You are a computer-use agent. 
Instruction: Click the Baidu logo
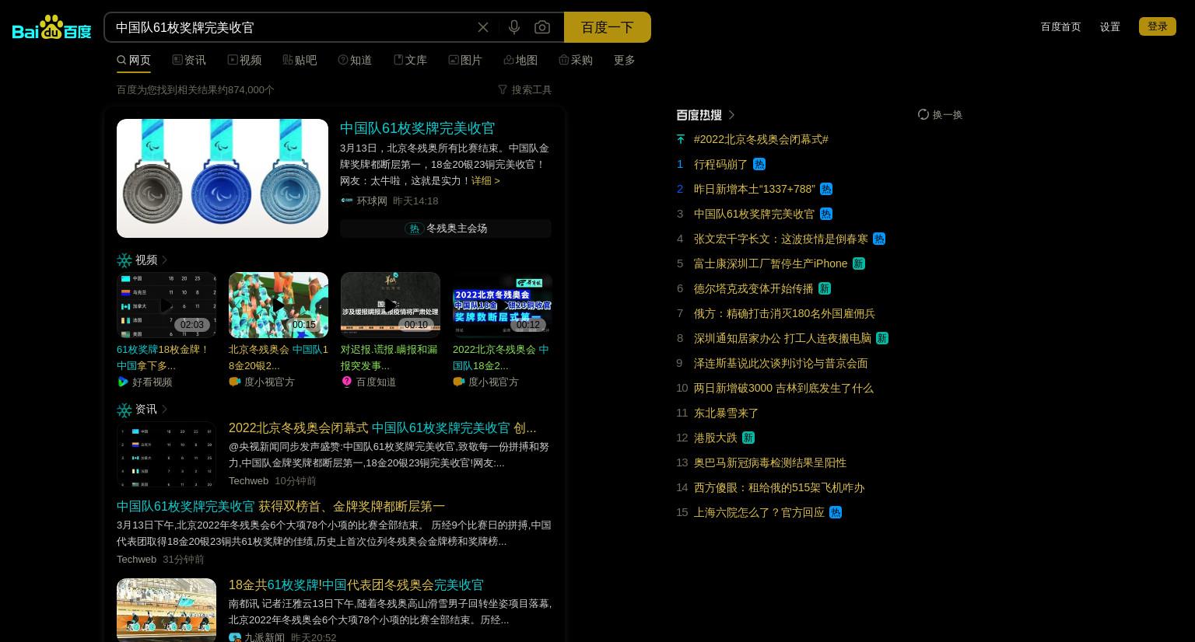coord(51,27)
